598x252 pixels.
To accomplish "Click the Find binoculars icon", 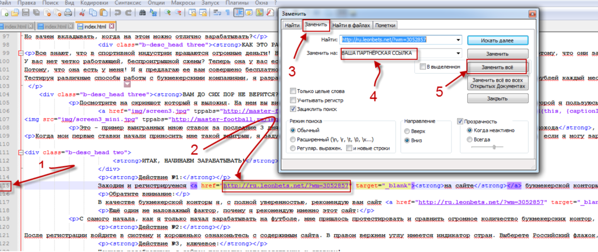I will tap(142, 13).
